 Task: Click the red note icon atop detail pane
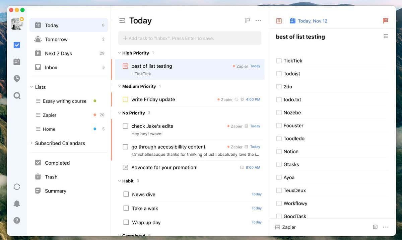(x=279, y=21)
